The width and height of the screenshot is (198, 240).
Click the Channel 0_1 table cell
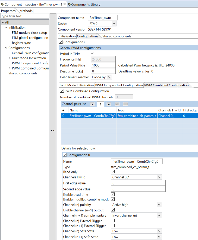click(x=169, y=116)
